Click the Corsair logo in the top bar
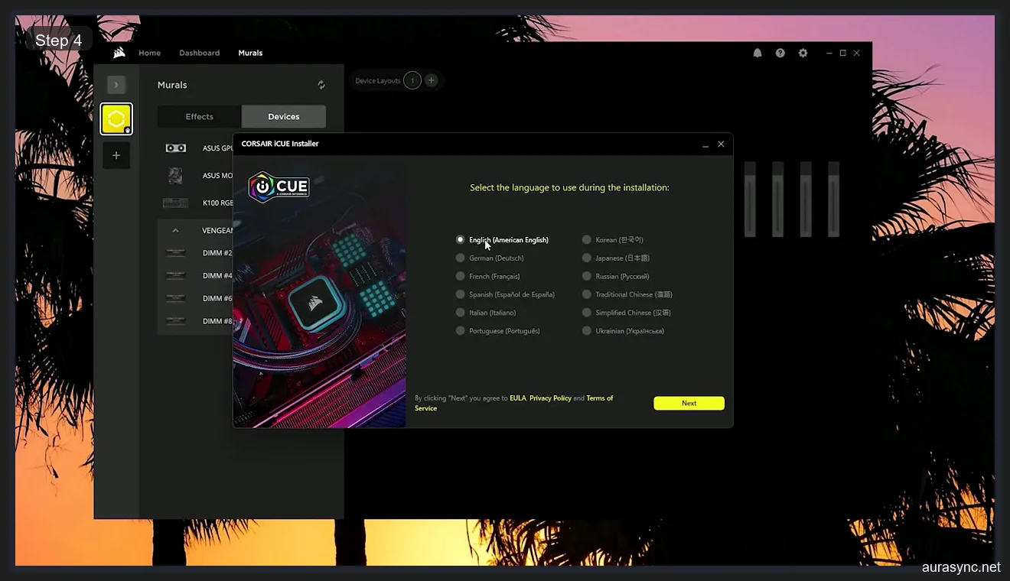This screenshot has height=581, width=1010. point(119,52)
